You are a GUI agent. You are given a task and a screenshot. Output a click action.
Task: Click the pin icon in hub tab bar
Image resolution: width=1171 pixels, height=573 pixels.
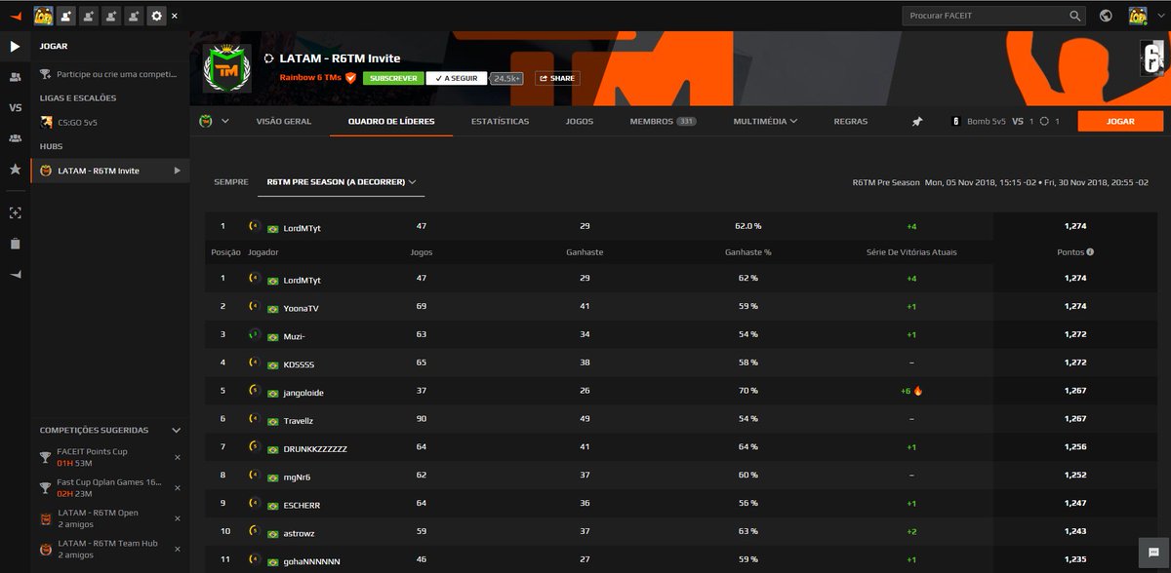[916, 122]
